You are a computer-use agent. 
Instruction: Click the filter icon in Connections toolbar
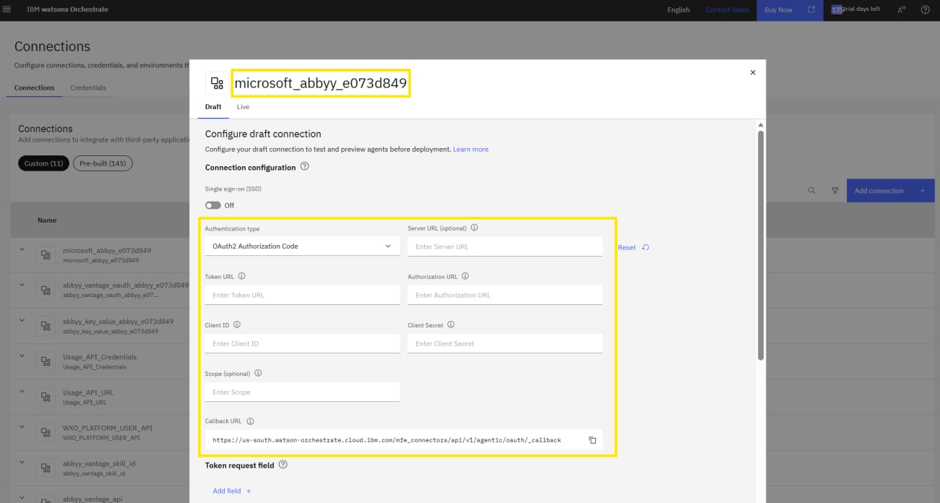835,191
